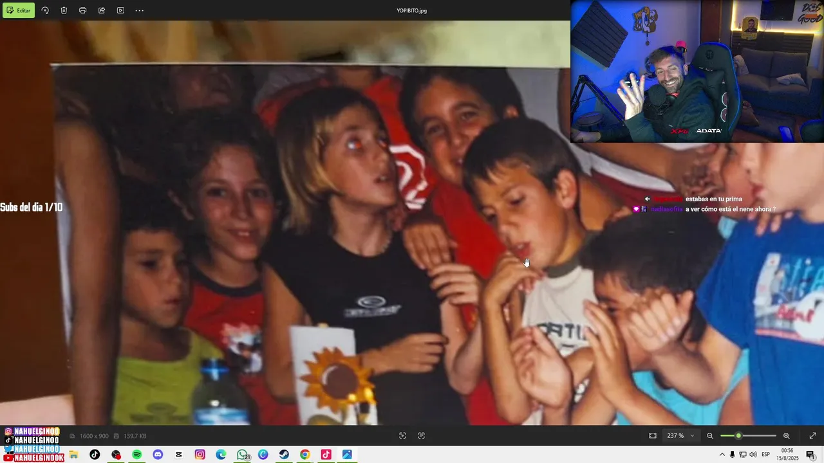Adjust the zoom slider handle

pos(738,435)
